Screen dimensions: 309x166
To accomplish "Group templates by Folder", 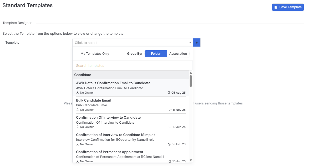I will pos(156,54).
